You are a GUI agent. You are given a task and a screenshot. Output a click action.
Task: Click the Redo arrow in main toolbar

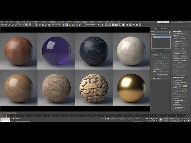point(6,25)
